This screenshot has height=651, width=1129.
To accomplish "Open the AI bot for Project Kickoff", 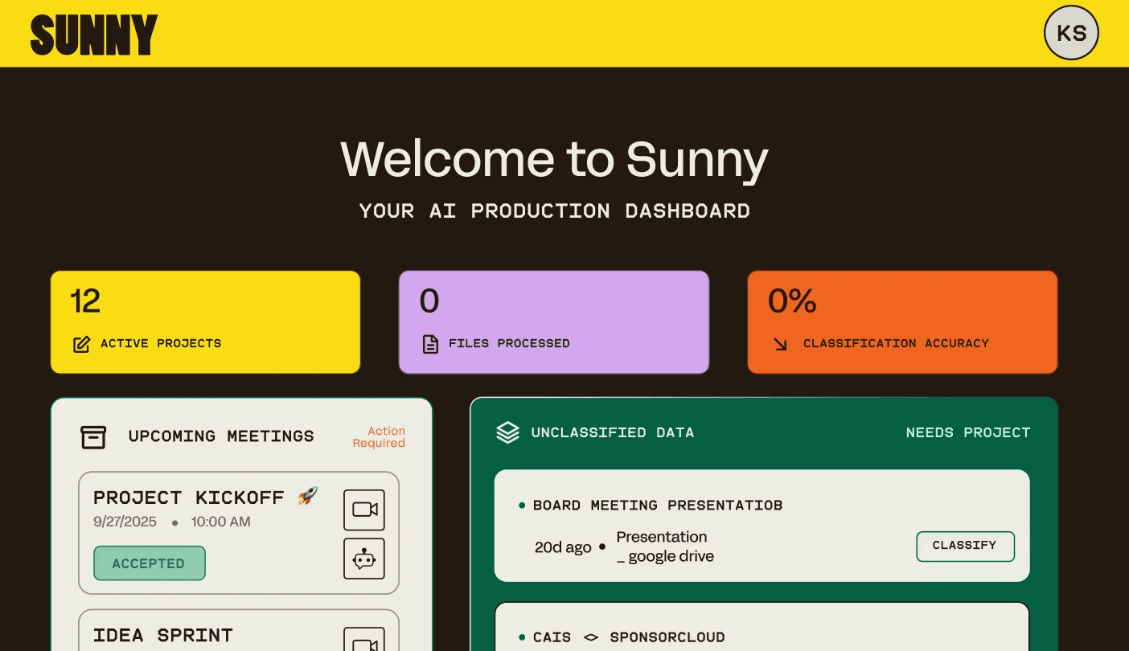I will pos(364,559).
